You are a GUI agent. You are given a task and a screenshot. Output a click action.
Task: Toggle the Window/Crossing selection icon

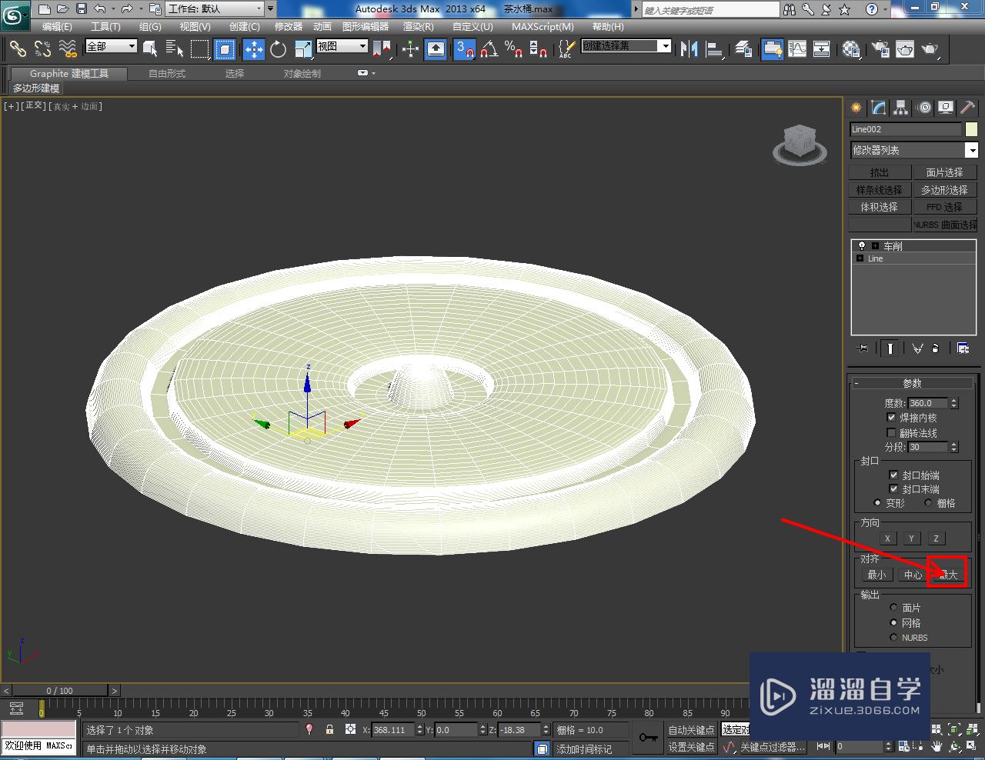tap(224, 49)
